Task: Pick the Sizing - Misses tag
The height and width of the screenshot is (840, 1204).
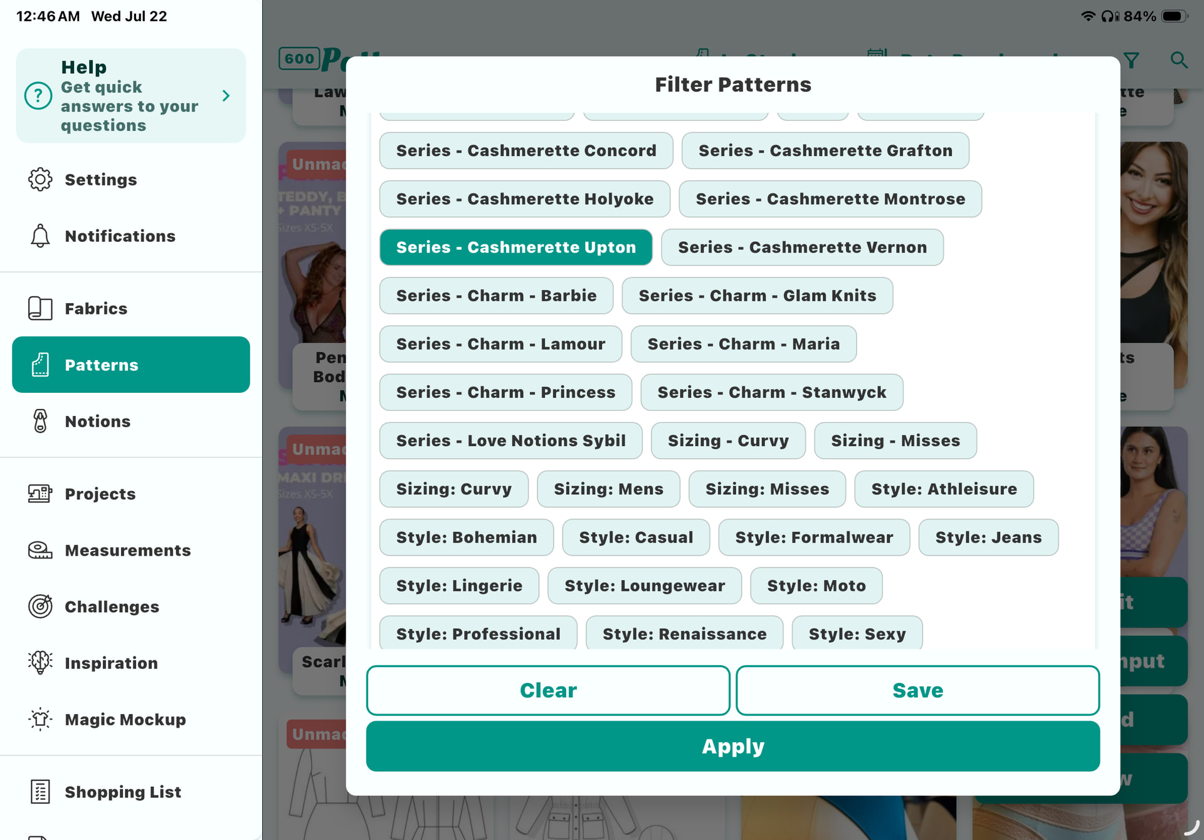Action: [x=895, y=440]
